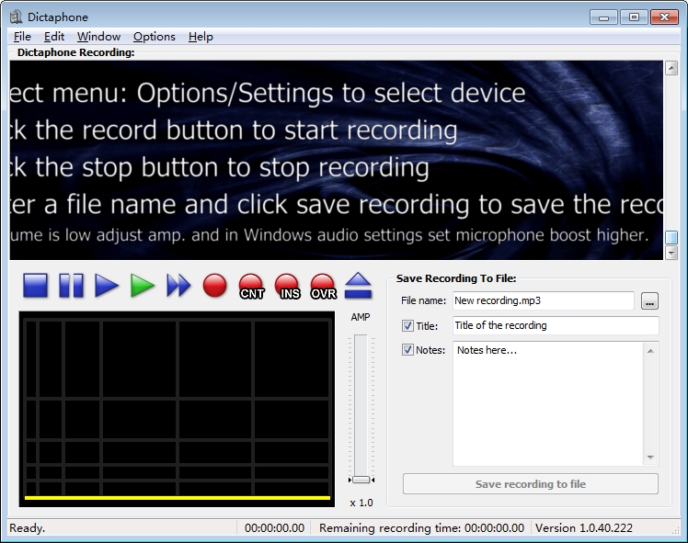Open the File menu
The height and width of the screenshot is (543, 688).
pos(22,37)
